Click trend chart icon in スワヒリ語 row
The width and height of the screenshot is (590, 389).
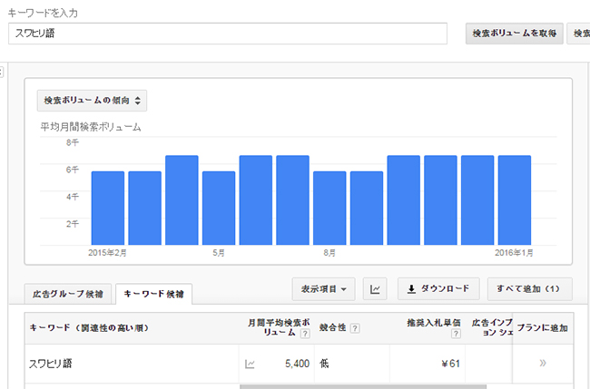pyautogui.click(x=250, y=364)
